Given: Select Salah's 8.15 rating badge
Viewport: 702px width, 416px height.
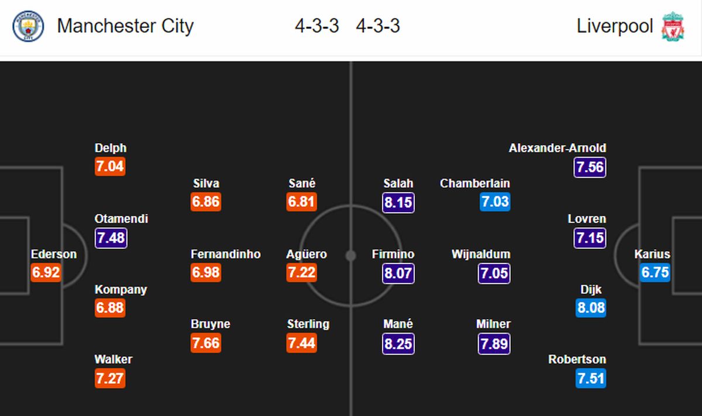Looking at the screenshot, I should tap(398, 202).
